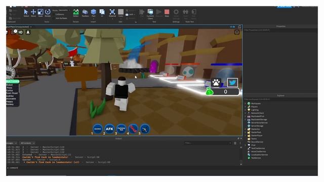Open the in-game three-dot menu
Viewport: 324px width, 182px height.
pyautogui.click(x=237, y=32)
